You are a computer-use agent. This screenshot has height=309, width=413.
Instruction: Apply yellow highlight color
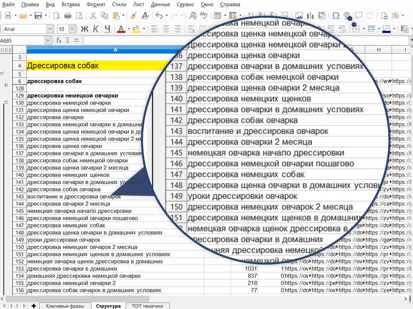pyautogui.click(x=136, y=29)
